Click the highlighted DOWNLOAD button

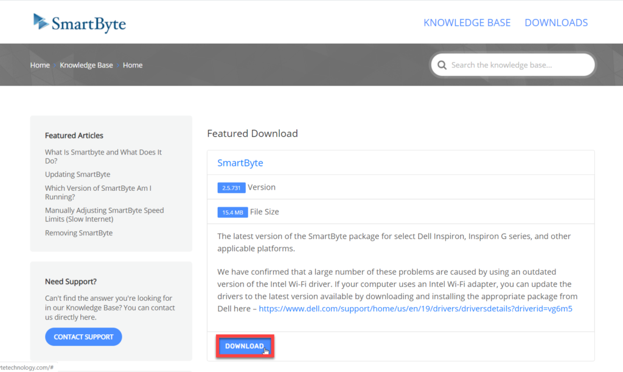pos(245,345)
